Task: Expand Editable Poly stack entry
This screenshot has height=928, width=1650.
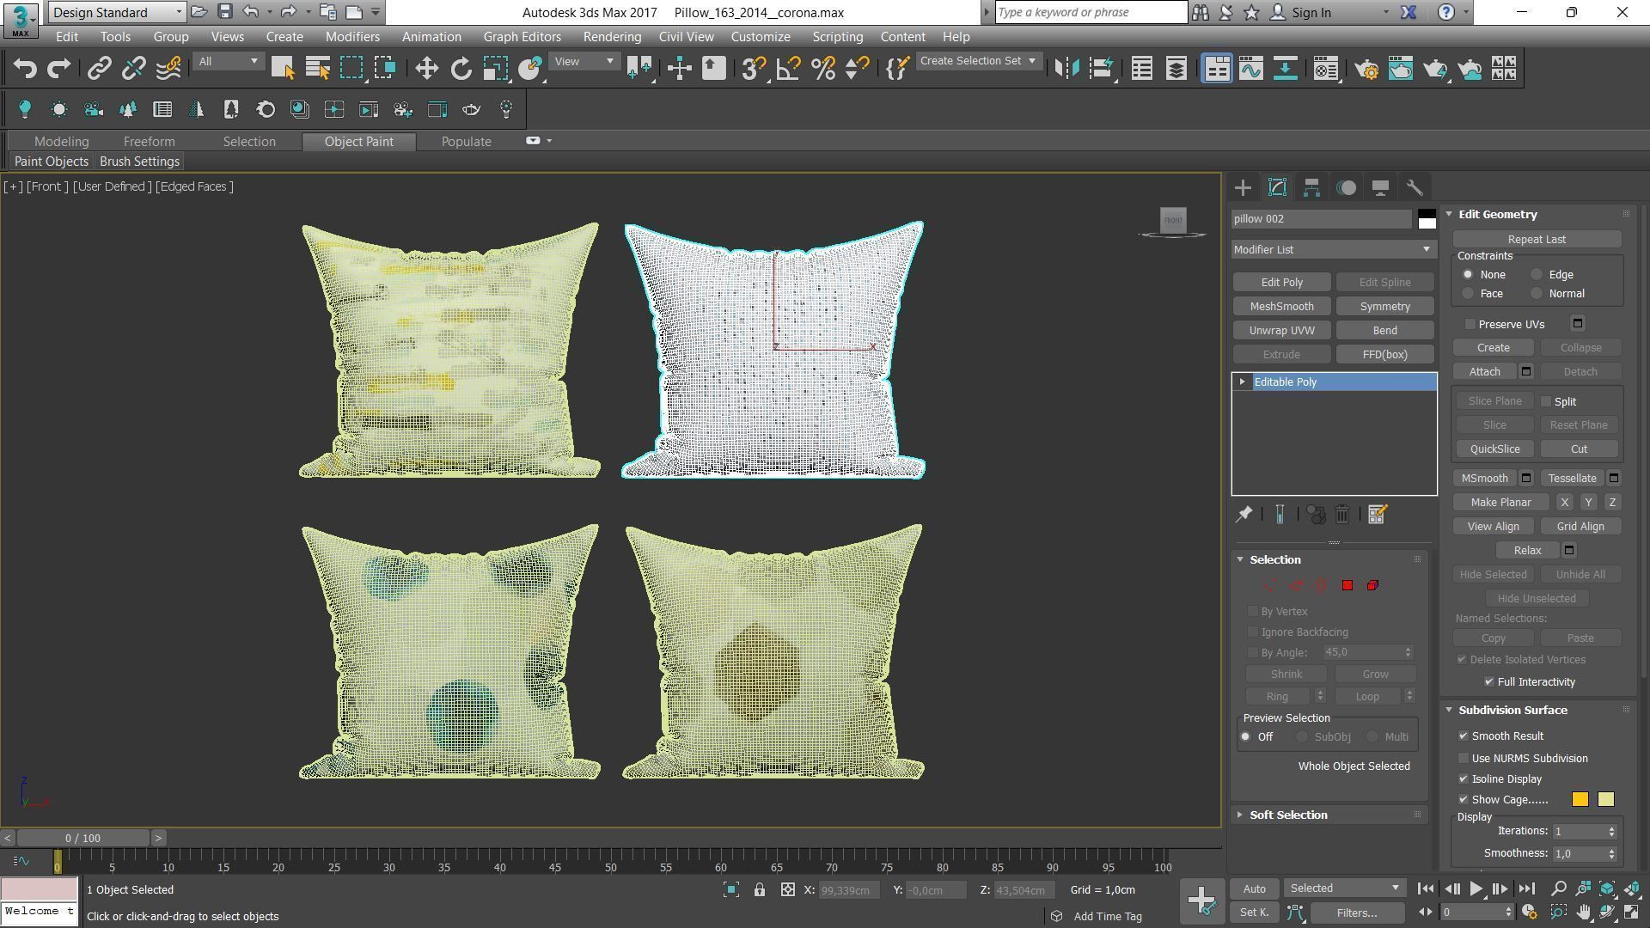Action: [x=1242, y=382]
